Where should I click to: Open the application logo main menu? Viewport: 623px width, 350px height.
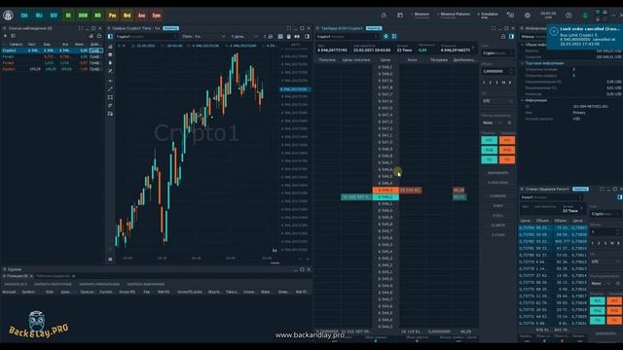[8, 16]
